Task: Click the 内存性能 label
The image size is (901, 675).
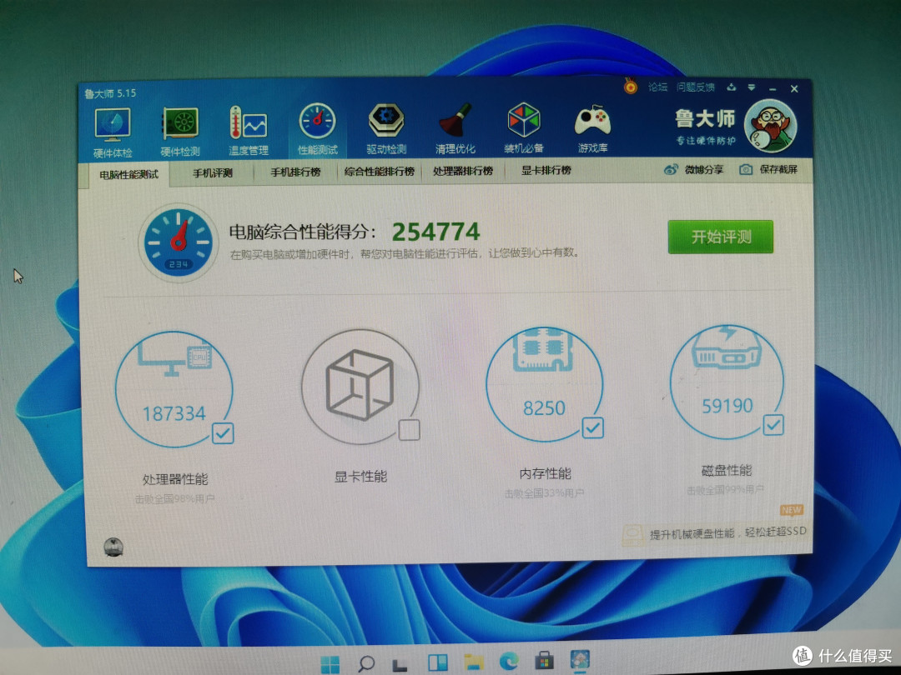Action: click(x=545, y=473)
